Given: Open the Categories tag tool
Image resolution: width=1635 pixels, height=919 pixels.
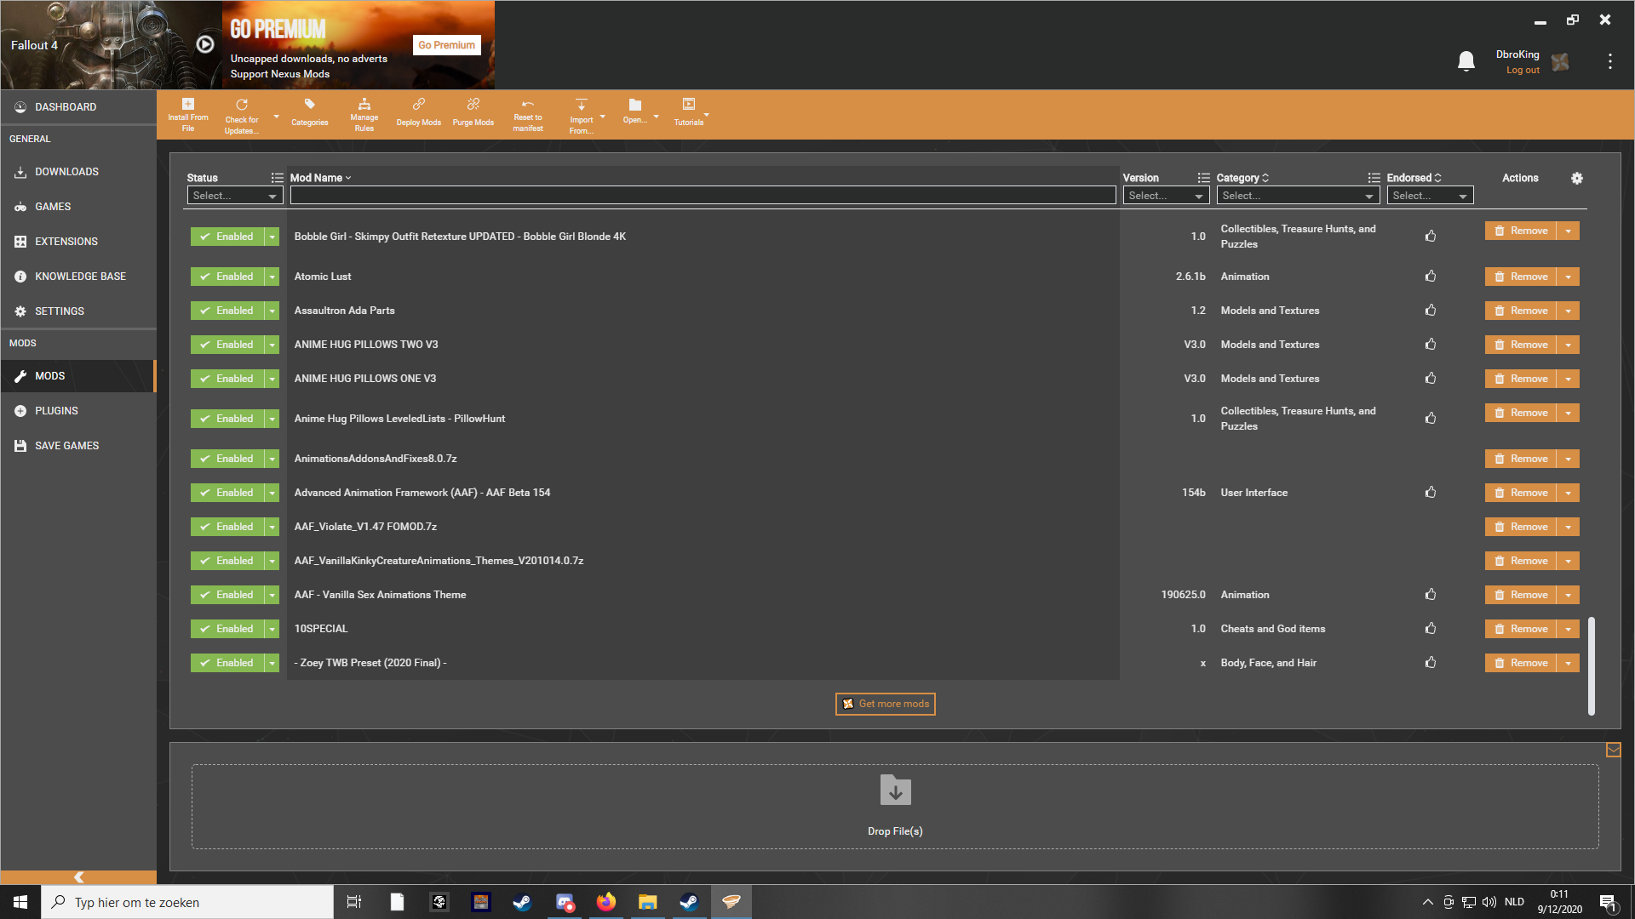Looking at the screenshot, I should click(309, 114).
